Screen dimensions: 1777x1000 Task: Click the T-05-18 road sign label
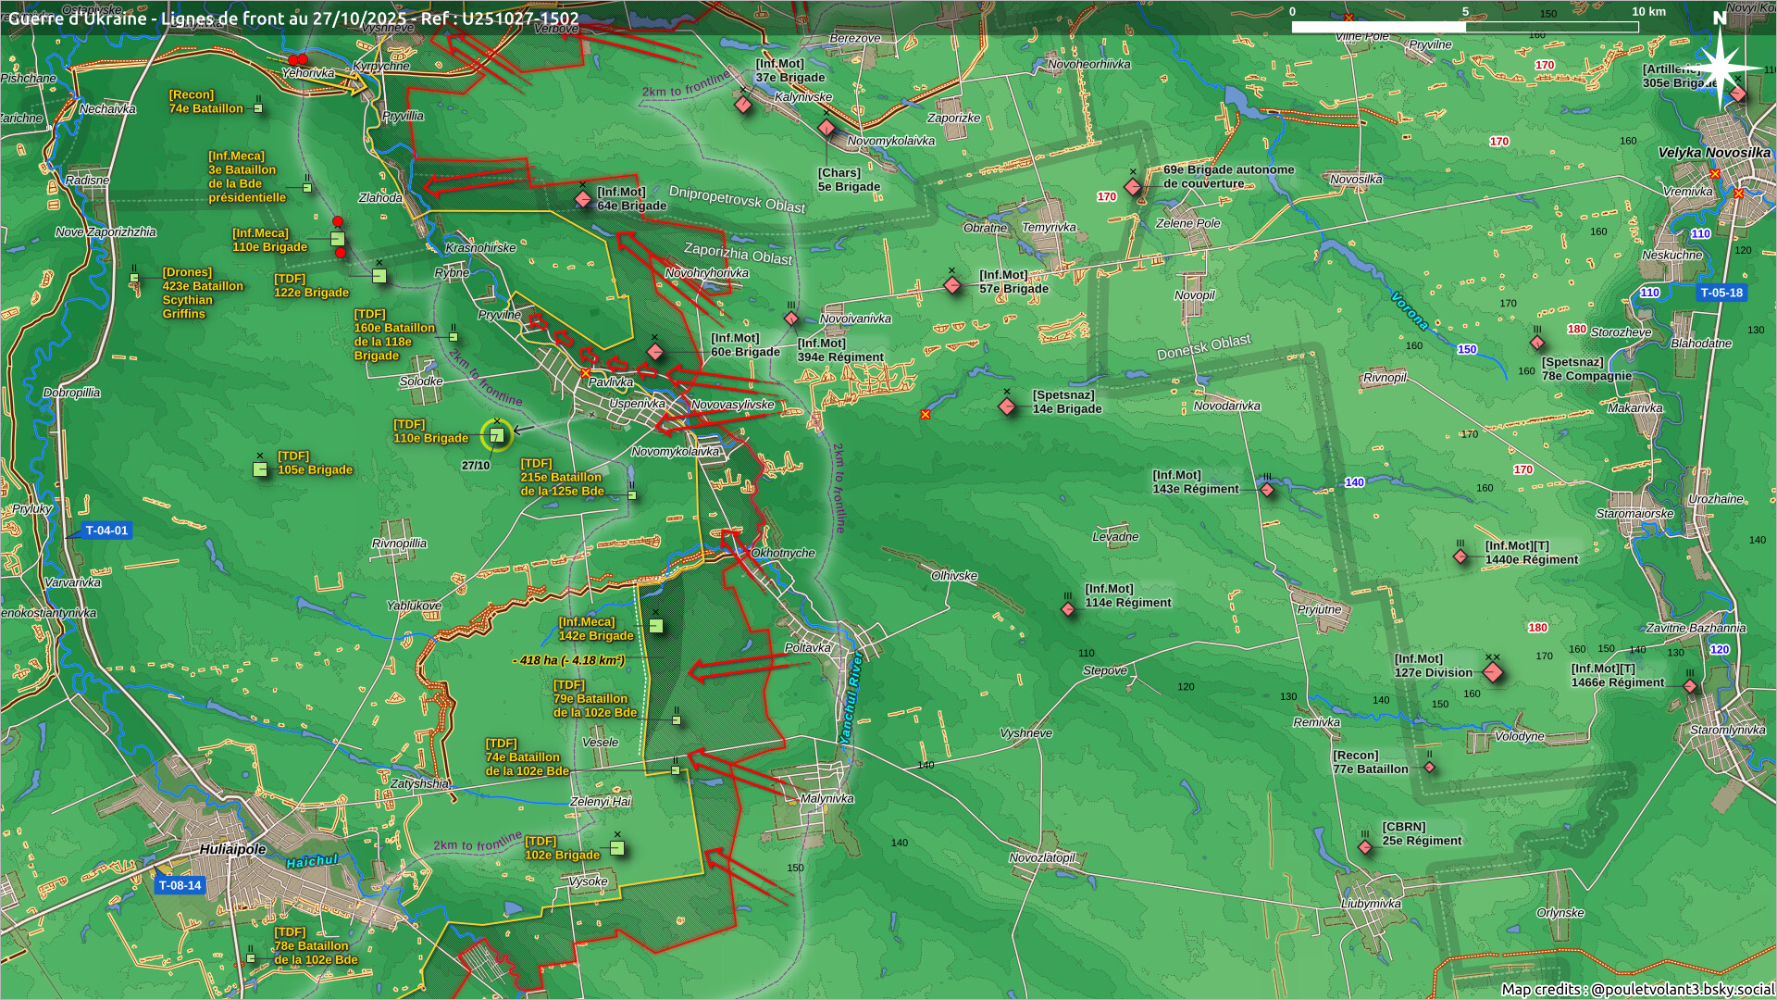[x=1721, y=293]
